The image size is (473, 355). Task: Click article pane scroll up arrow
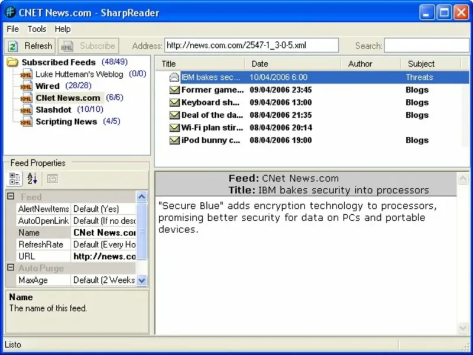pos(463,179)
